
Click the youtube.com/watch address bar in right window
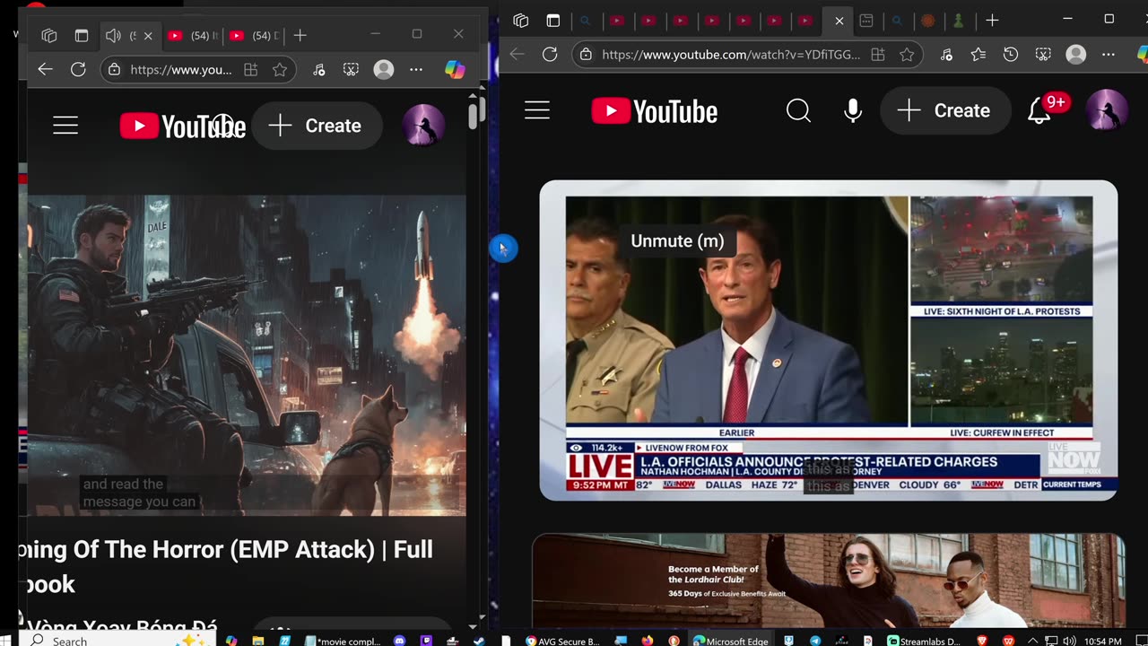coord(731,55)
